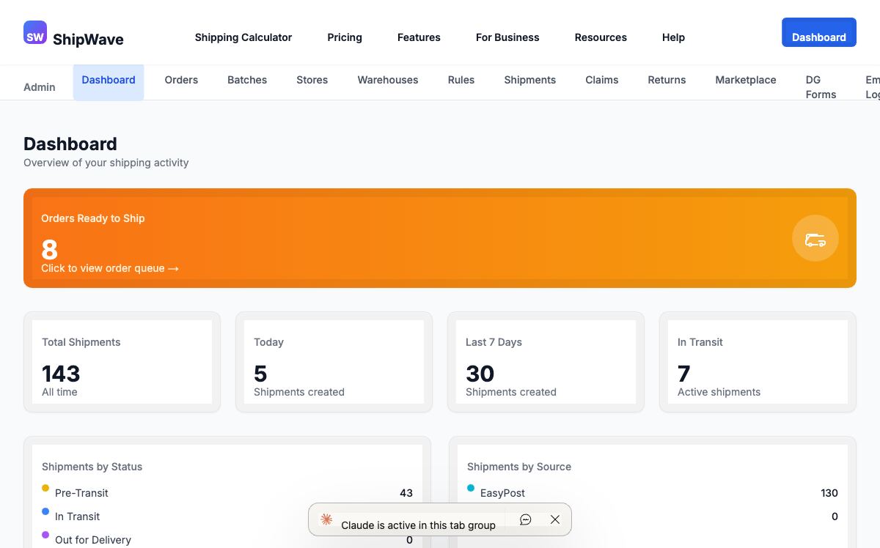View the Claims tab
The height and width of the screenshot is (548, 880).
602,80
